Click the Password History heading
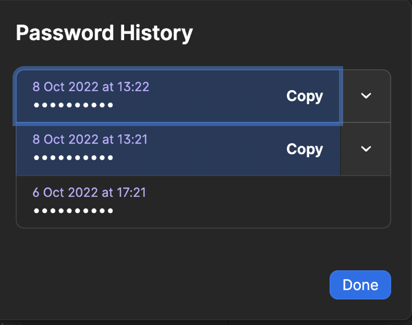This screenshot has width=412, height=325. [104, 32]
